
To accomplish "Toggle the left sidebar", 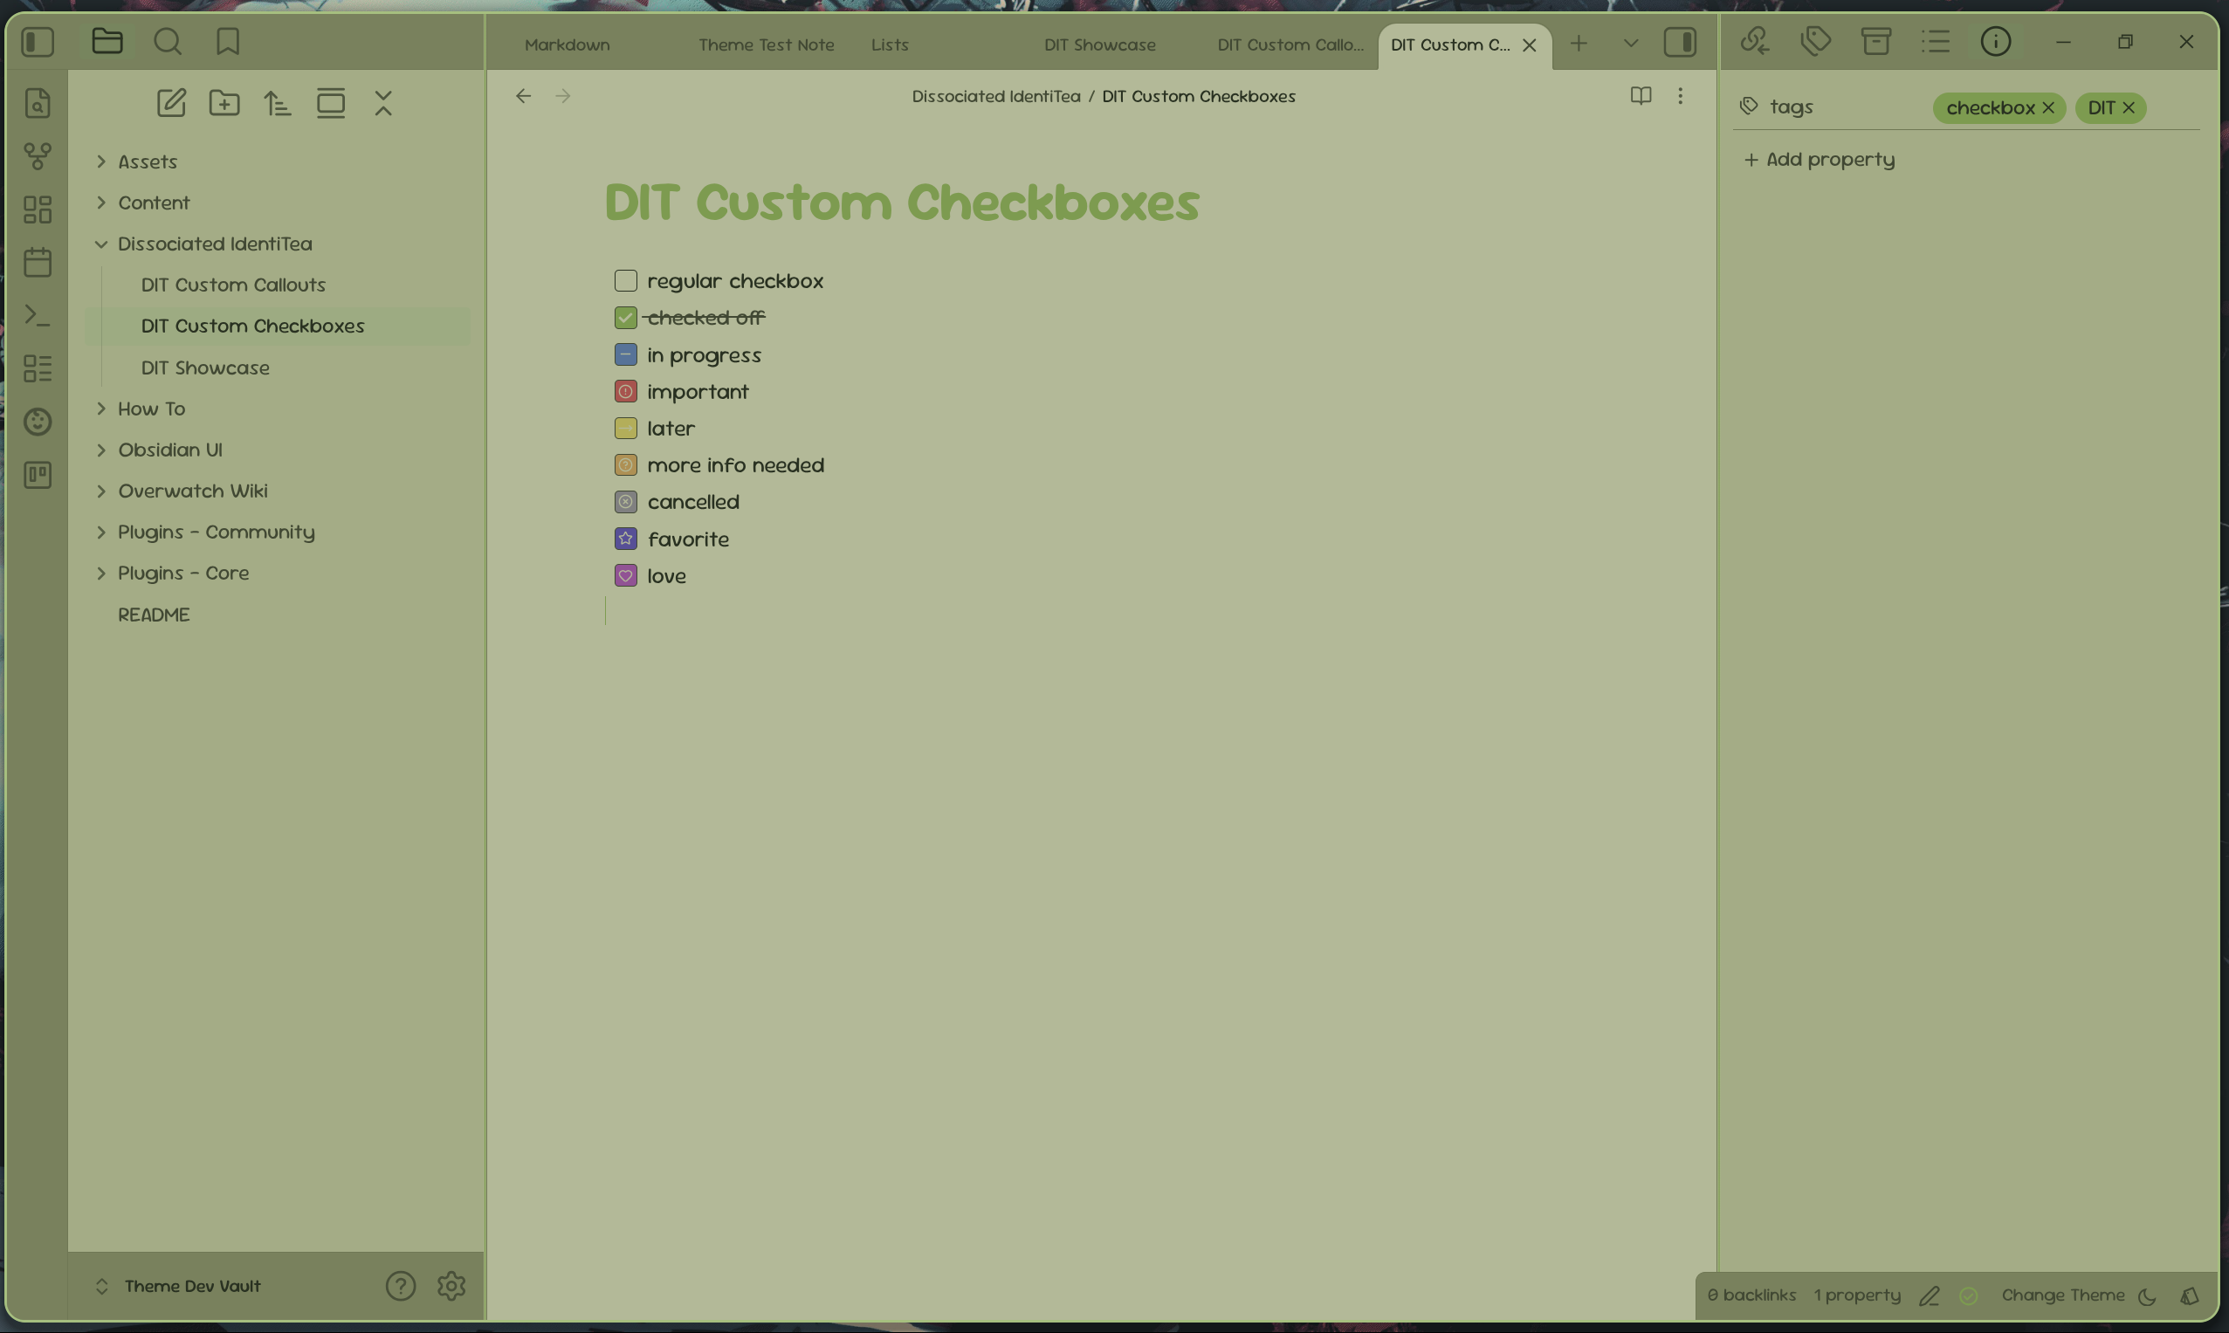I will 38,41.
